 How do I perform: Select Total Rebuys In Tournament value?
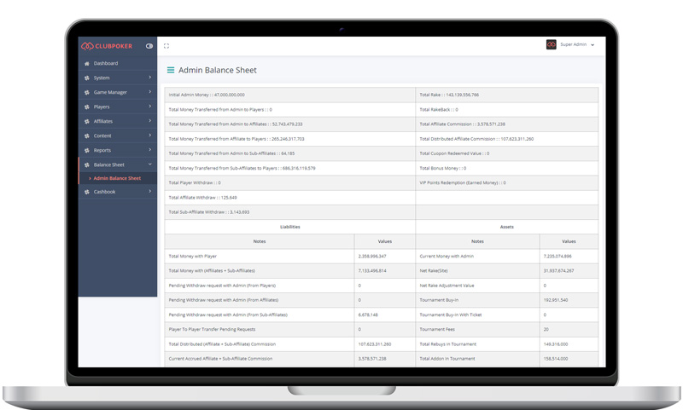(556, 344)
